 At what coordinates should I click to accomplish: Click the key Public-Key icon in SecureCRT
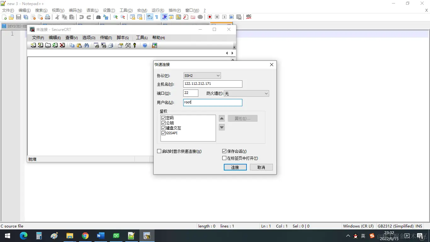click(x=135, y=45)
